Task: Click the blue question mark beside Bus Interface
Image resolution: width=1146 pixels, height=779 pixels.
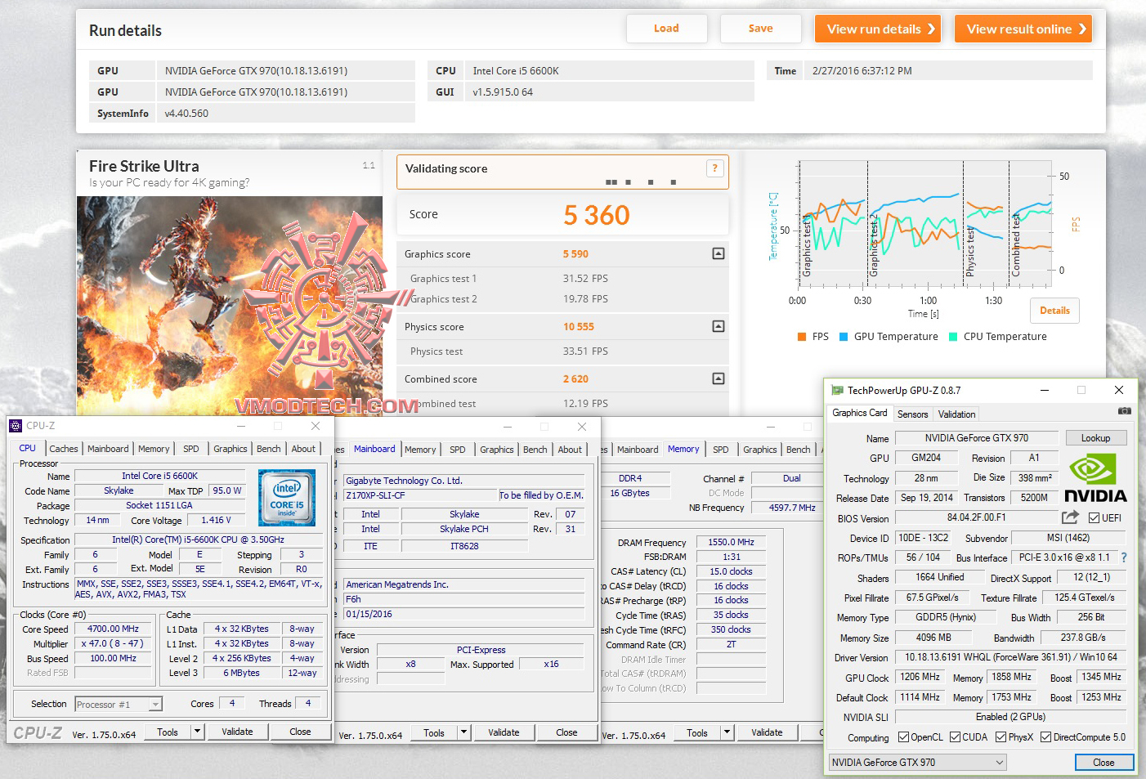Action: (x=1124, y=557)
